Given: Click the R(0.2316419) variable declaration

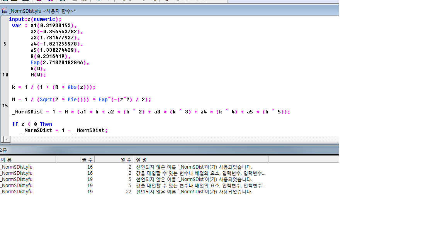Looking at the screenshot, I should point(50,56).
